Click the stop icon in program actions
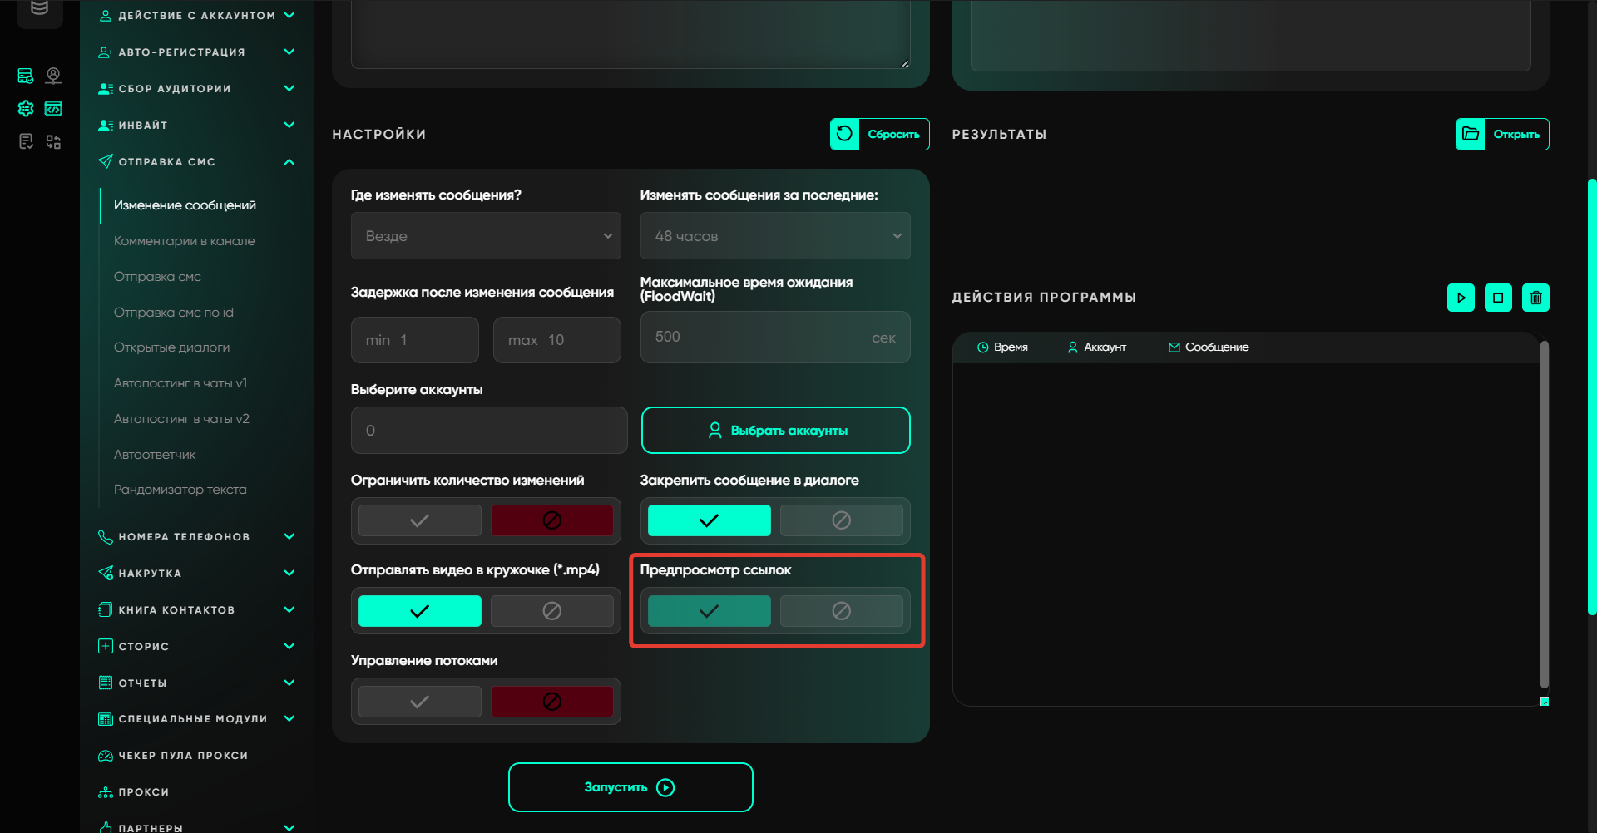The width and height of the screenshot is (1597, 833). point(1498,298)
